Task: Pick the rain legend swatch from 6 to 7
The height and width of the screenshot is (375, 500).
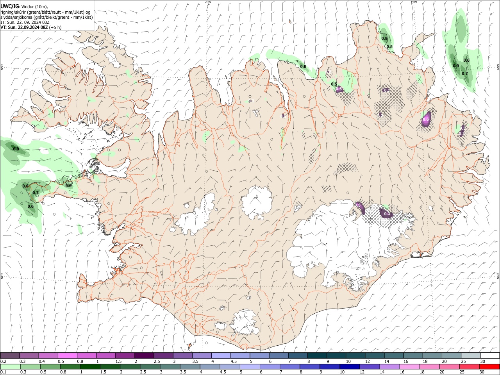Action: (x=270, y=366)
